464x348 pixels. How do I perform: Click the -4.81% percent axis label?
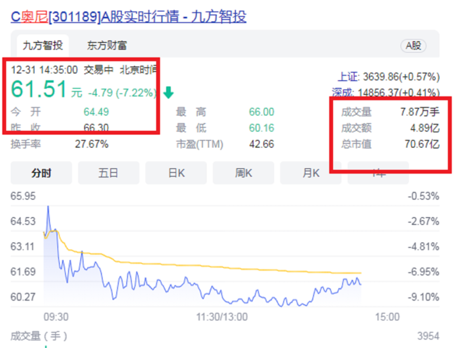click(x=424, y=246)
